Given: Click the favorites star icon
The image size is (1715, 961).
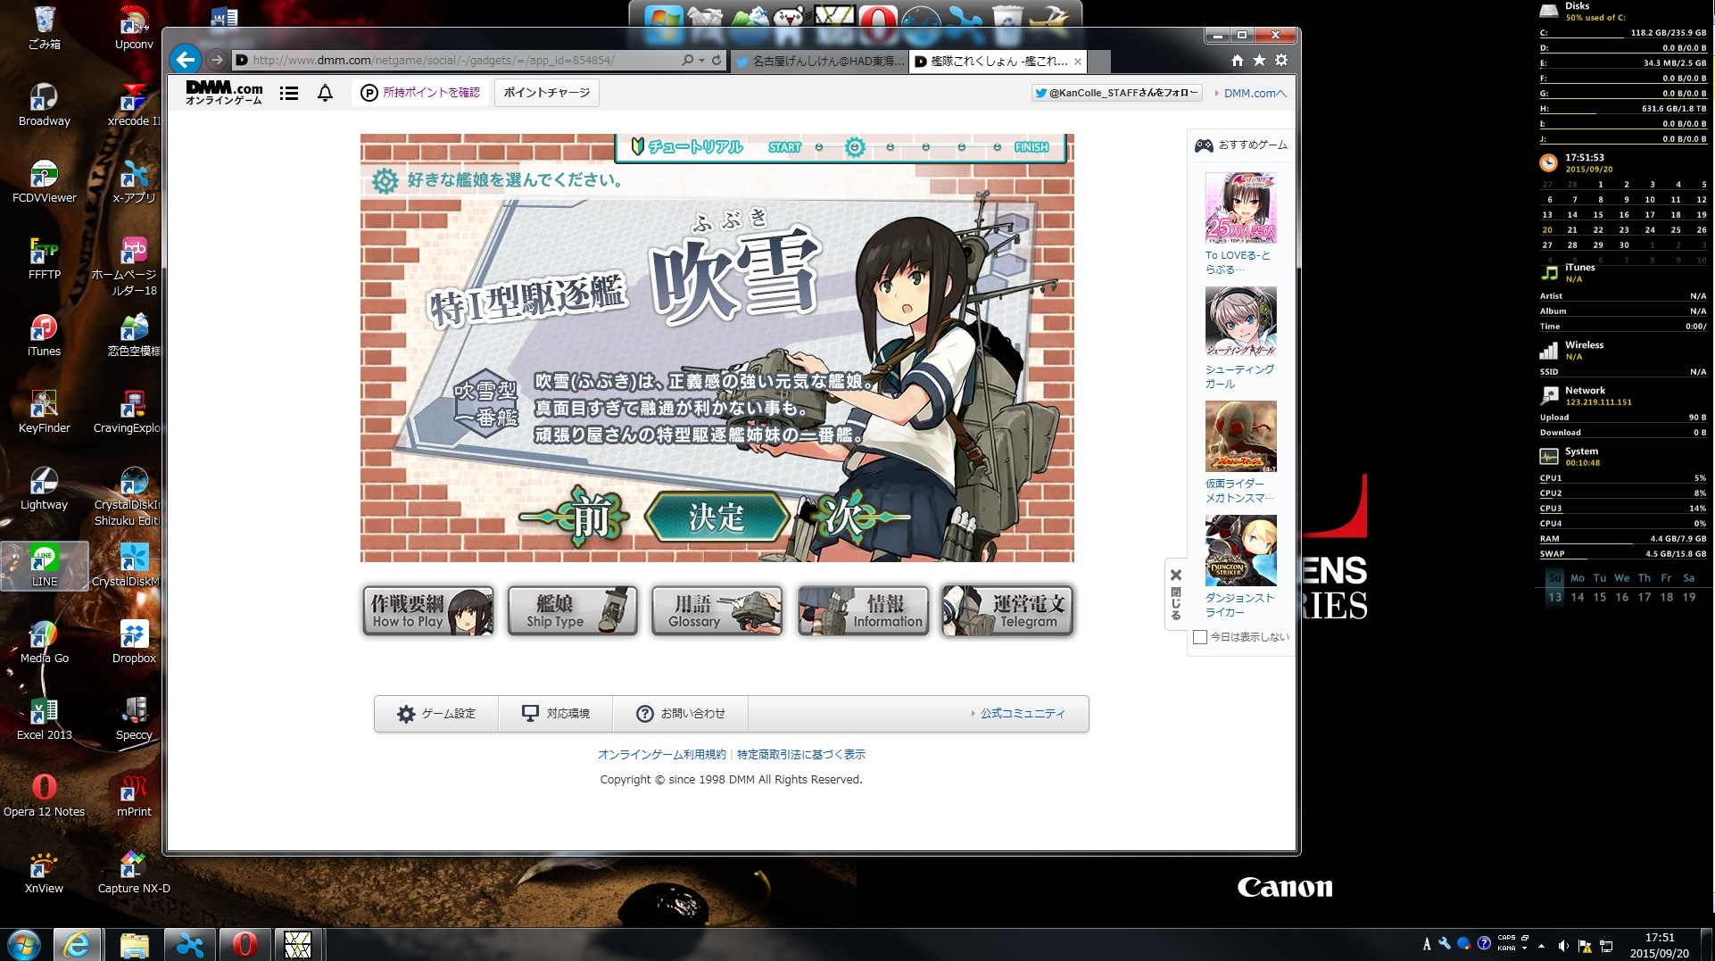Looking at the screenshot, I should click(1259, 60).
